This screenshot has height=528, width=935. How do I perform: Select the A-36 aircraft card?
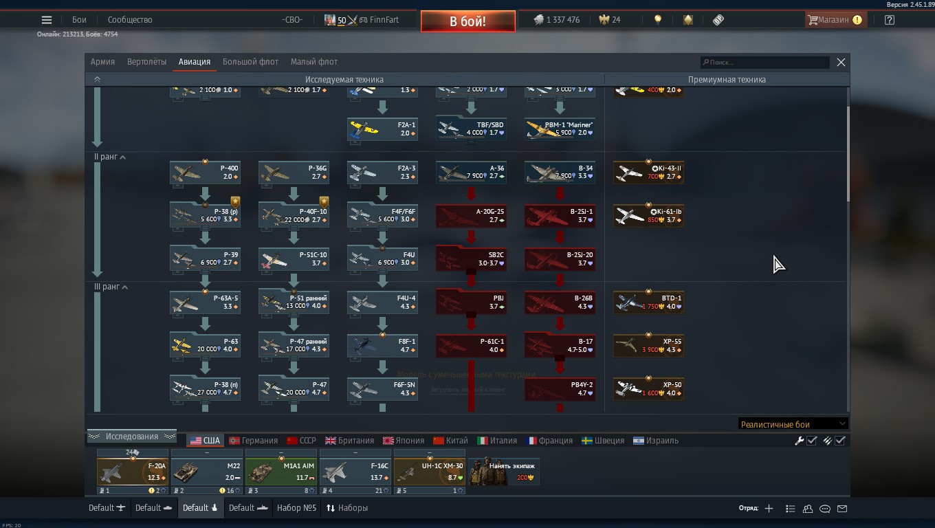point(471,173)
